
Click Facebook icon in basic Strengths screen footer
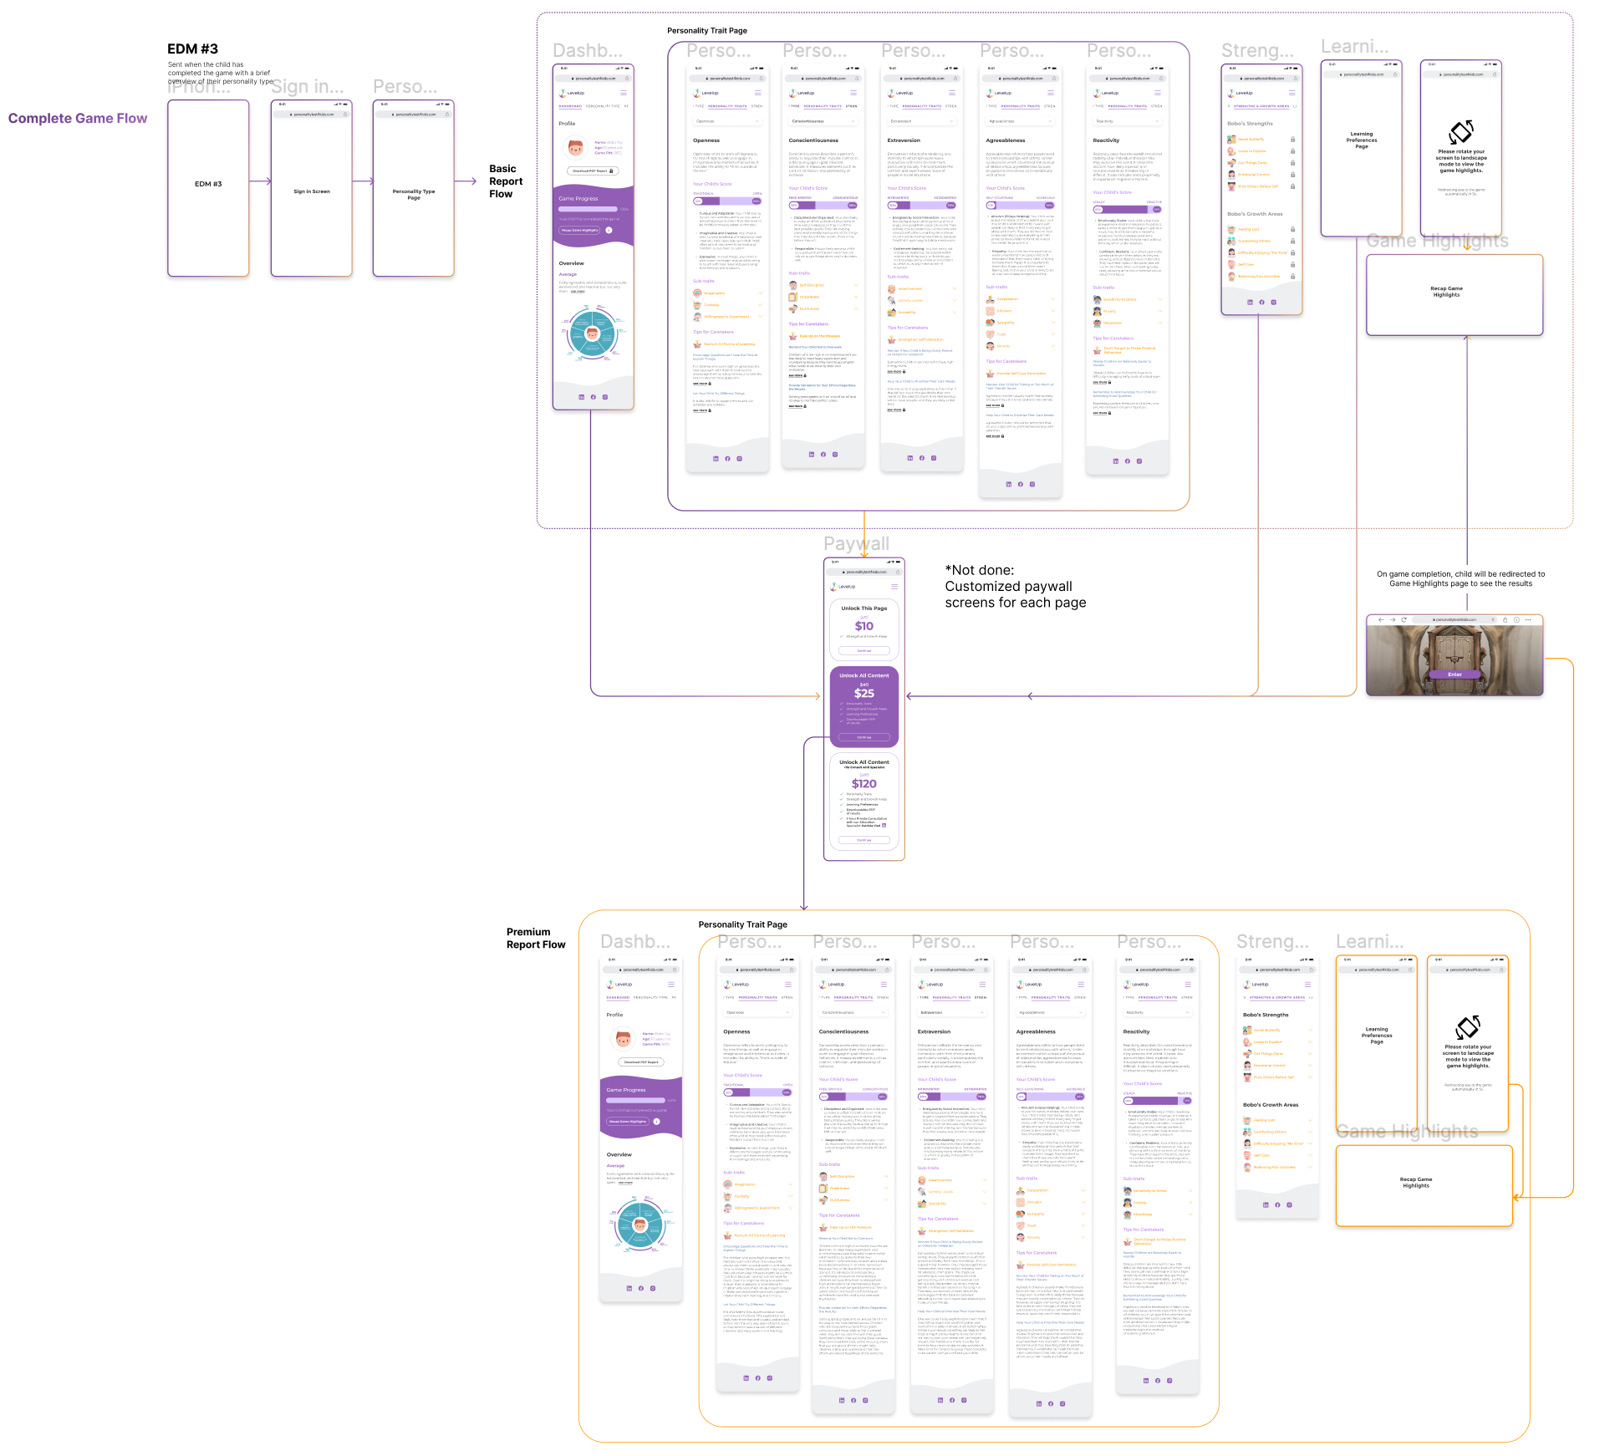pos(1262,303)
